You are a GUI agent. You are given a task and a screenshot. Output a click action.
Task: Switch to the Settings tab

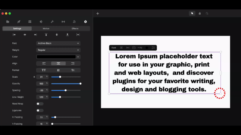tap(17, 28)
